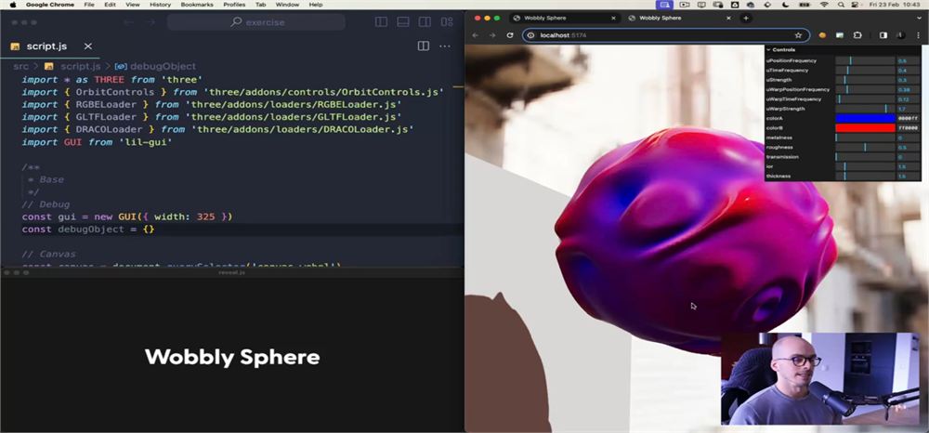Adjust the uPositionFrequency slider
Viewport: 929px width, 433px height.
point(865,60)
